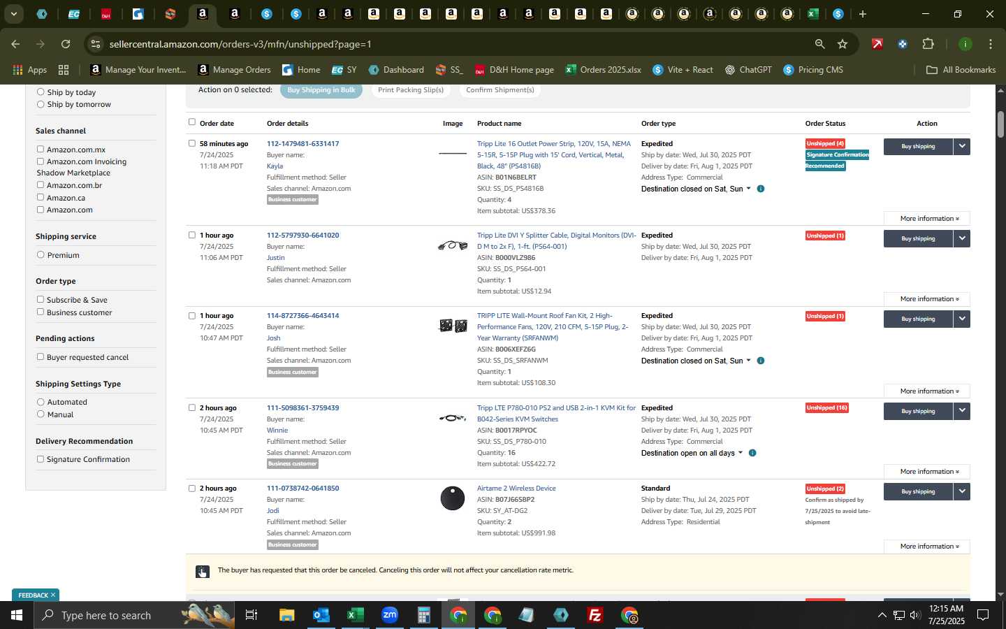Open a new browser tab with plus icon
The height and width of the screenshot is (629, 1006).
click(x=863, y=14)
